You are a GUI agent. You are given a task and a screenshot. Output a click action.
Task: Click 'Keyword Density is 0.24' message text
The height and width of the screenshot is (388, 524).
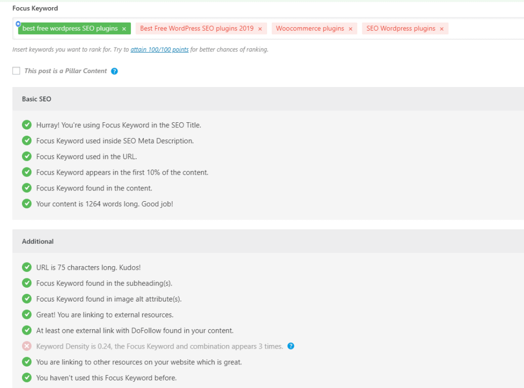(x=160, y=346)
